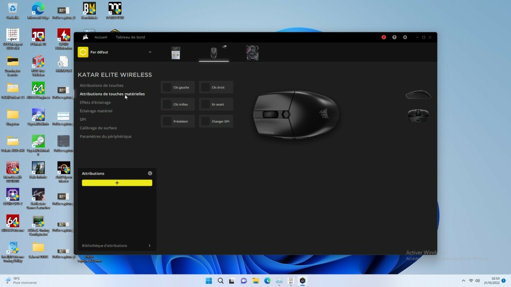511x287 pixels.
Task: Select Attributions de touches in the sidebar
Action: pos(102,86)
